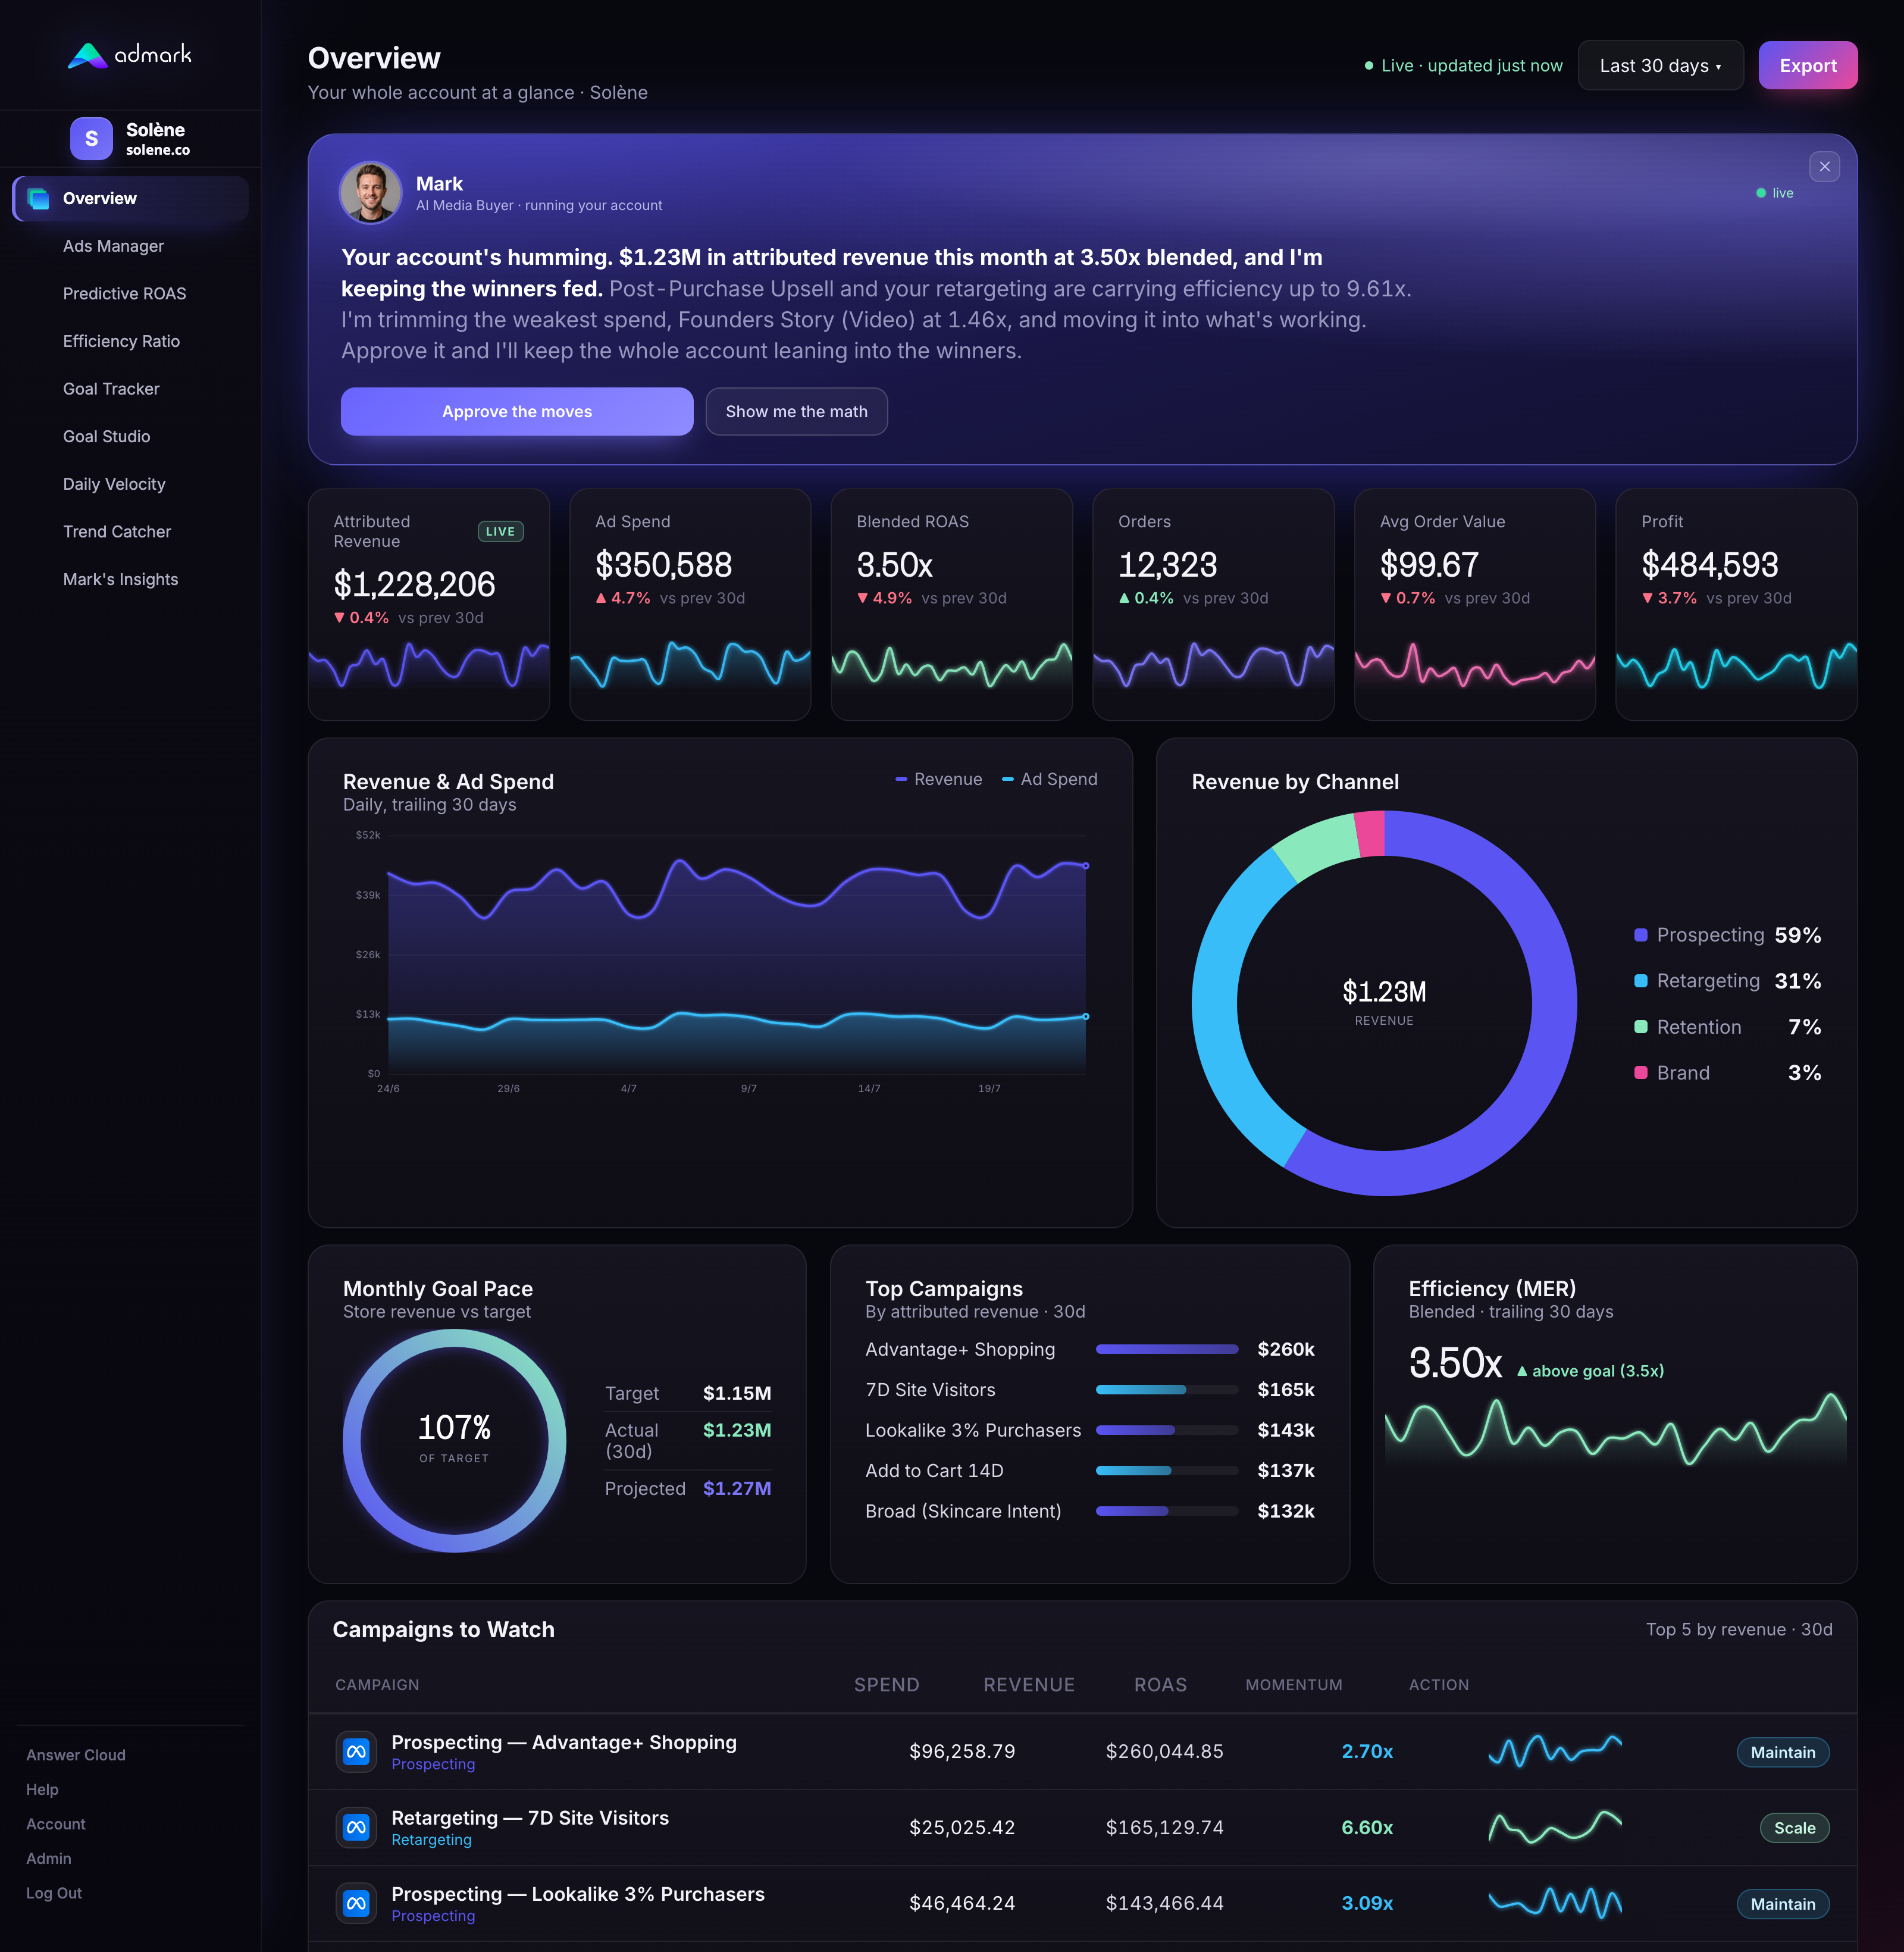
Task: Click the Ad Spend card value $350,588
Action: pos(663,565)
